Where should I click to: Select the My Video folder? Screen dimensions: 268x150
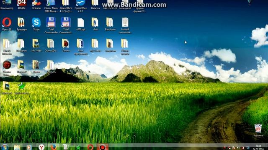click(x=36, y=45)
